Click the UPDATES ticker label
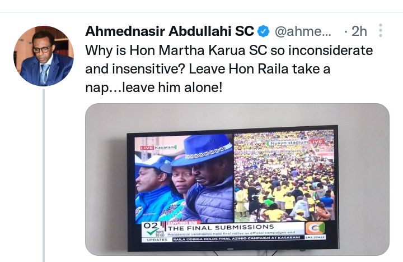 coord(157,240)
